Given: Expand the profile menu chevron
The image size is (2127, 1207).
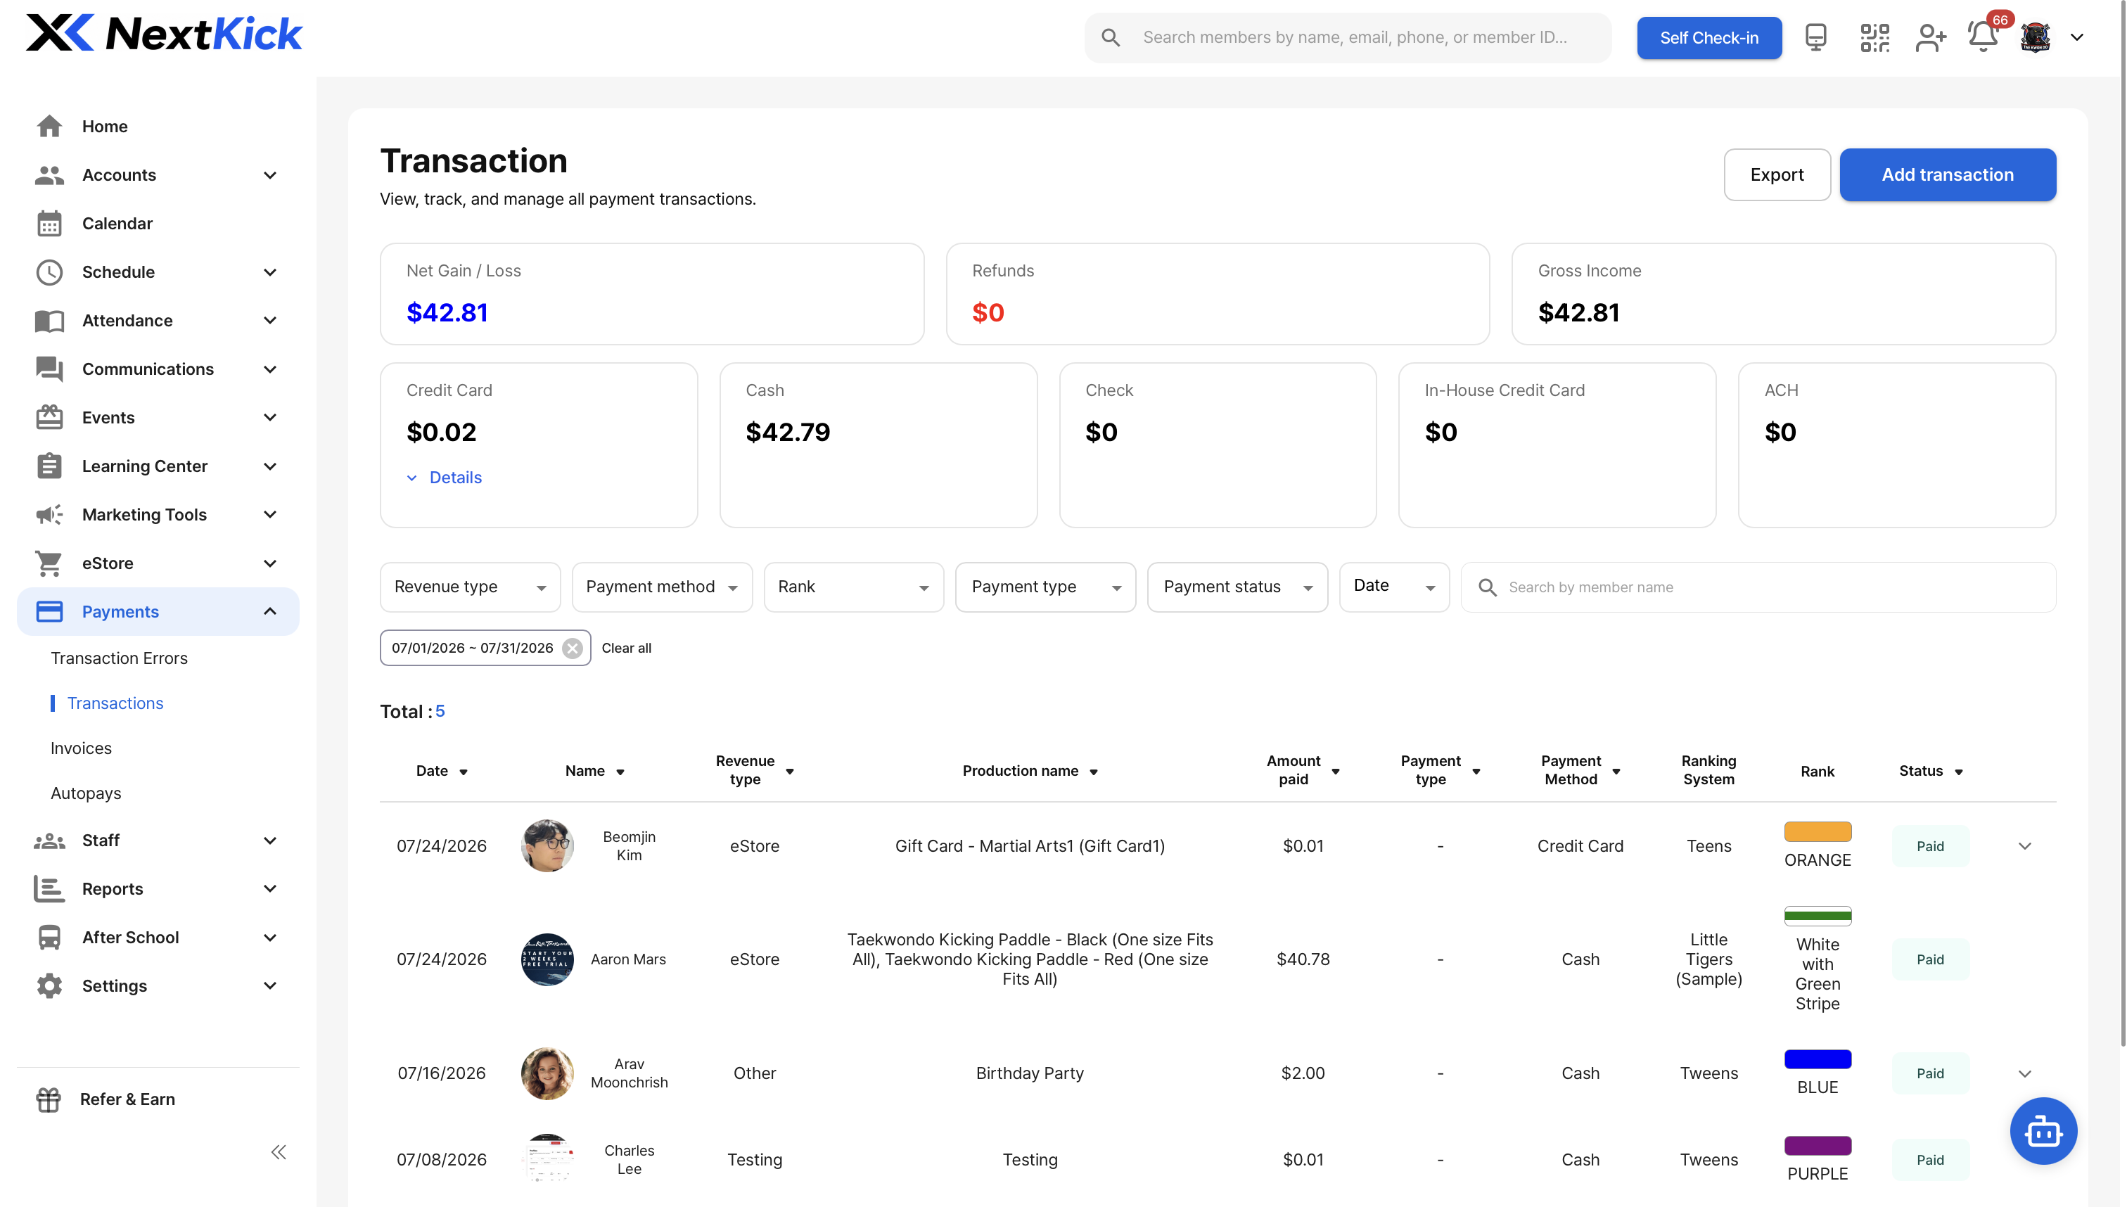Looking at the screenshot, I should (2077, 37).
